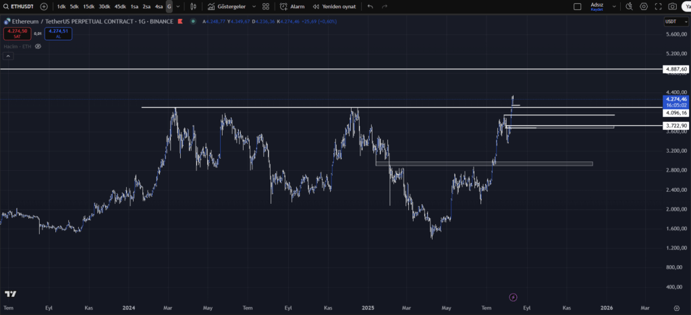Expand the Adsız layout name dropdown
Screen dimensions: 691x315
coord(614,6)
